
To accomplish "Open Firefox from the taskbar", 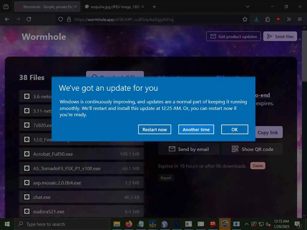I will click(x=129, y=224).
